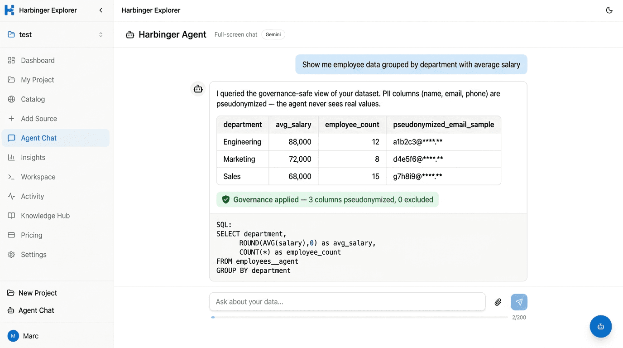Click the Insights bar chart icon

click(x=11, y=158)
